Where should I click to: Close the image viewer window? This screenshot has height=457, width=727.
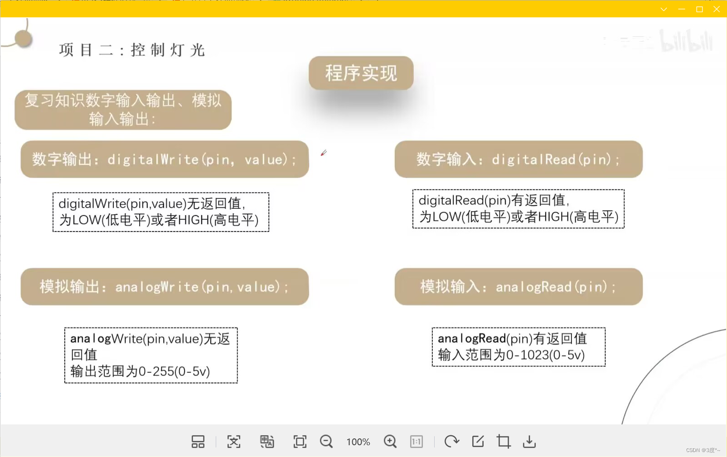717,9
